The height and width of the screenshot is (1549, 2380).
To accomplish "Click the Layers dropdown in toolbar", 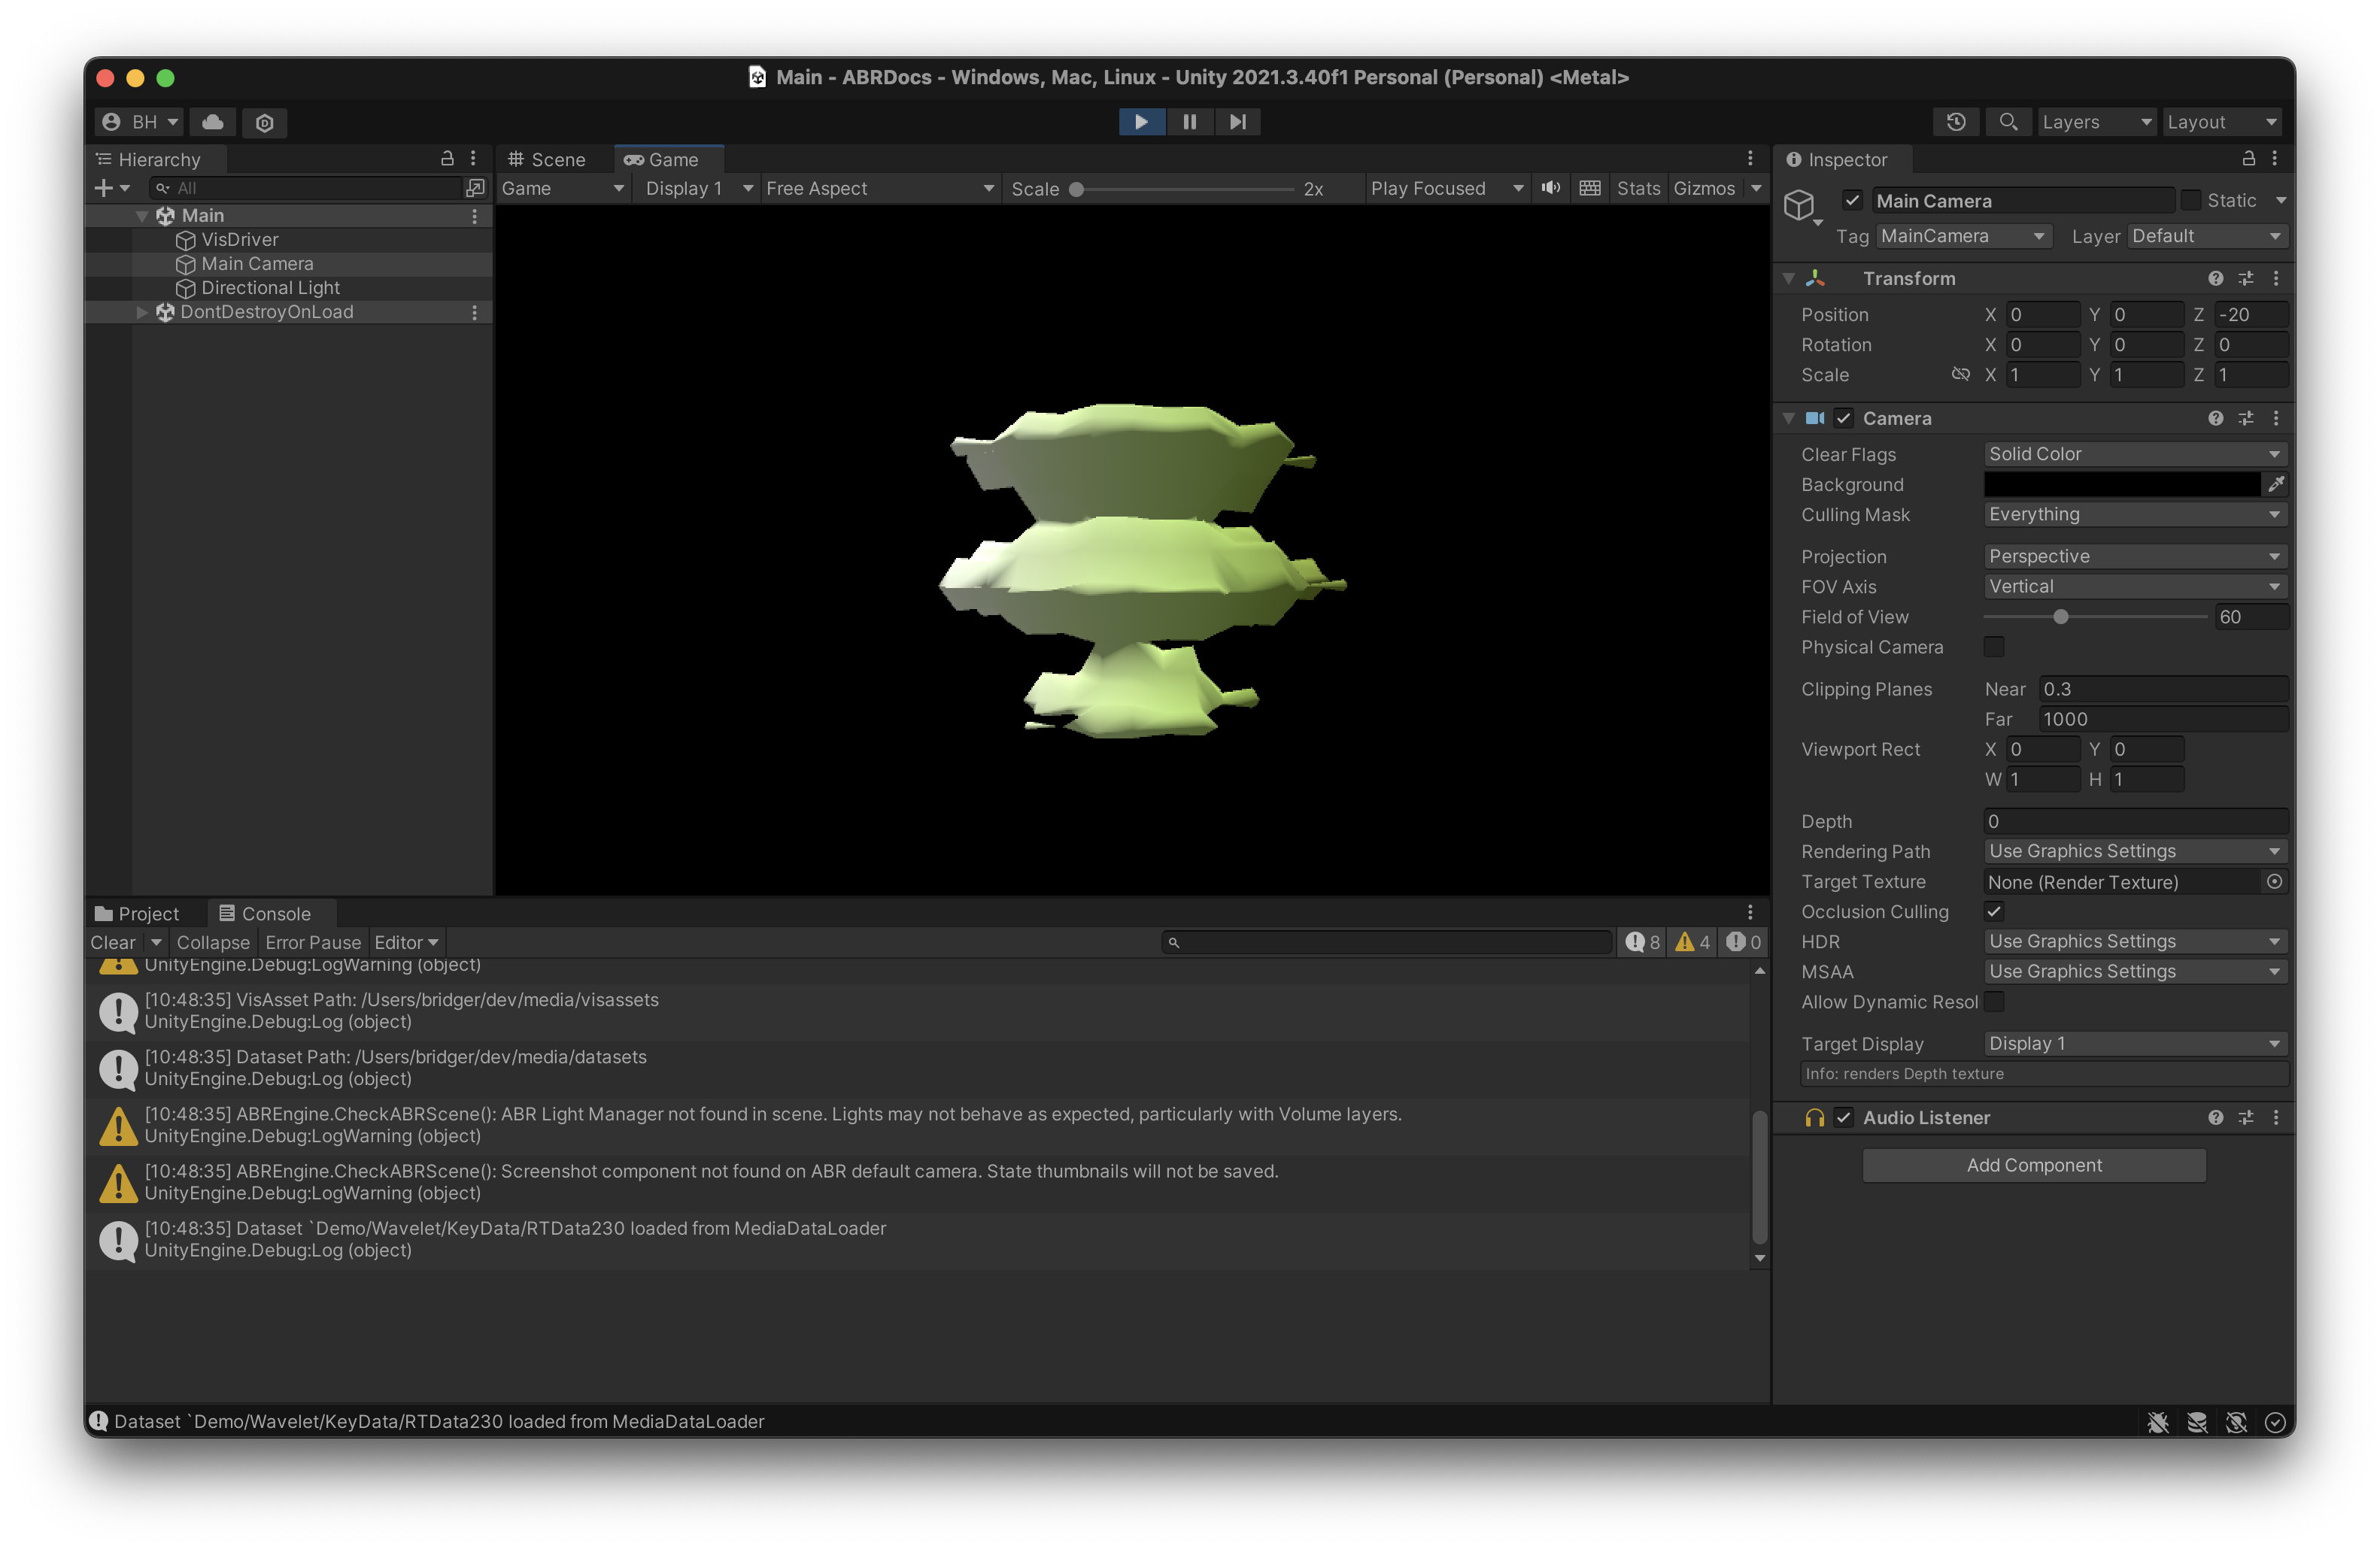I will (2097, 121).
